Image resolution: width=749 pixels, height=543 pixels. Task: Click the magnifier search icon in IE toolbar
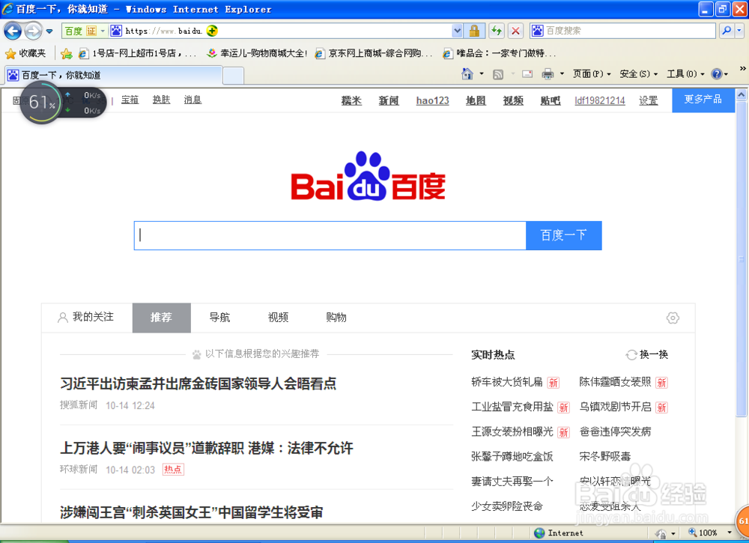coord(727,31)
